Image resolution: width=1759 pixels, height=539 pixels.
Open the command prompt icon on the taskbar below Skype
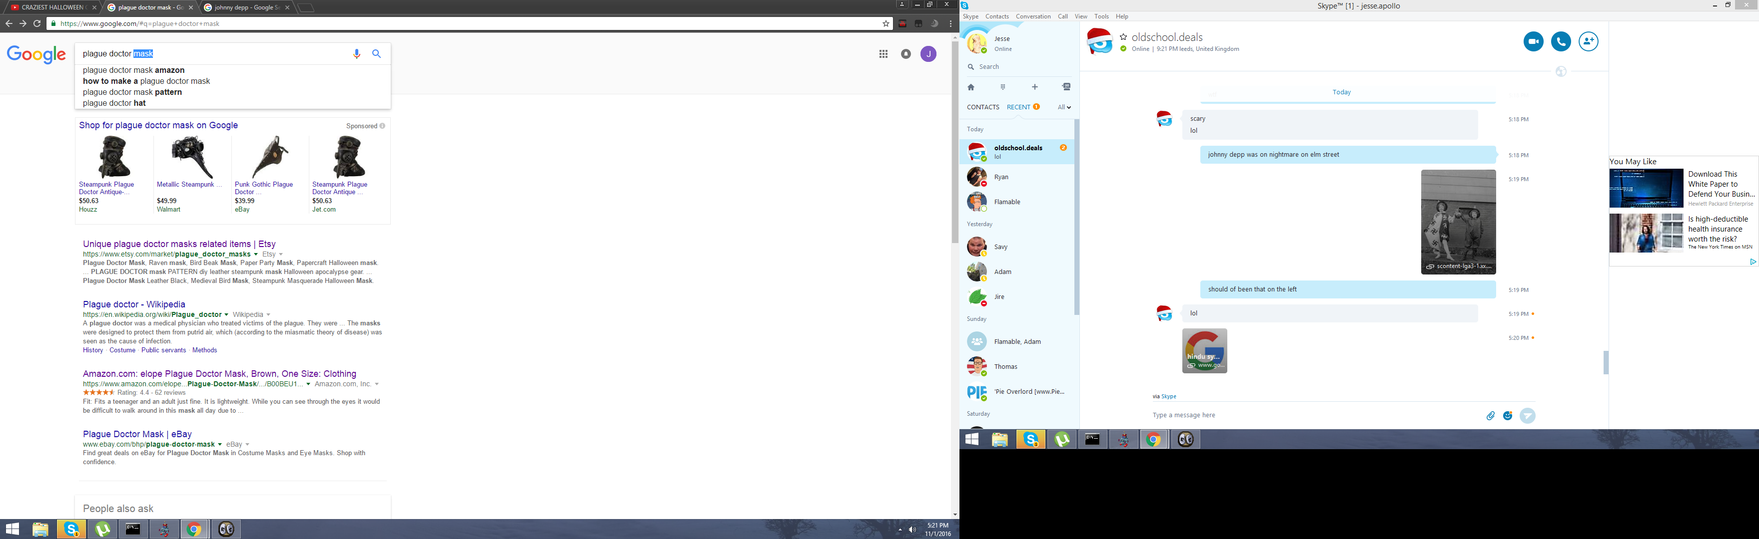1092,439
